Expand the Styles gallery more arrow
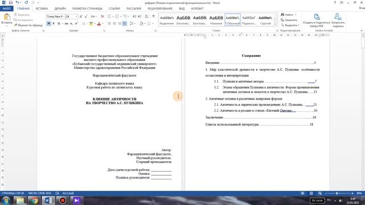 tap(275, 24)
